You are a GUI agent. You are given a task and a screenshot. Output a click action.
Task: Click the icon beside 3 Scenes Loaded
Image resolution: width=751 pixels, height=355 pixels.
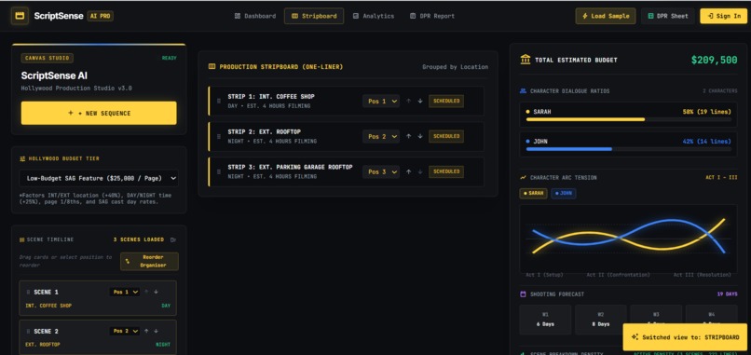[x=173, y=239]
